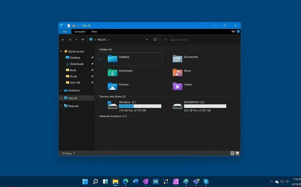Open the Pictures folder icon

coord(113,86)
